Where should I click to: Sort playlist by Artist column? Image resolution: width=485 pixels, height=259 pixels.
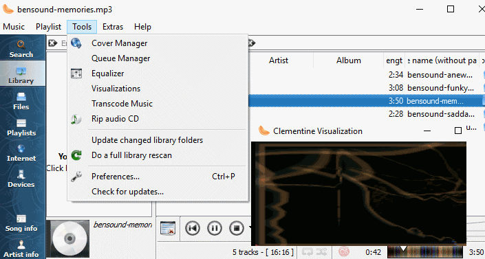[279, 60]
